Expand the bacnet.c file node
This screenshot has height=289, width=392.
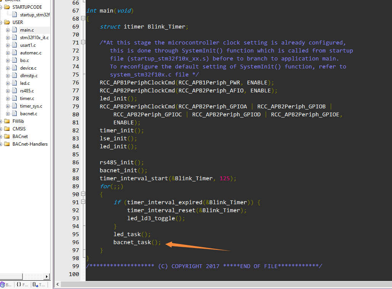click(8, 114)
